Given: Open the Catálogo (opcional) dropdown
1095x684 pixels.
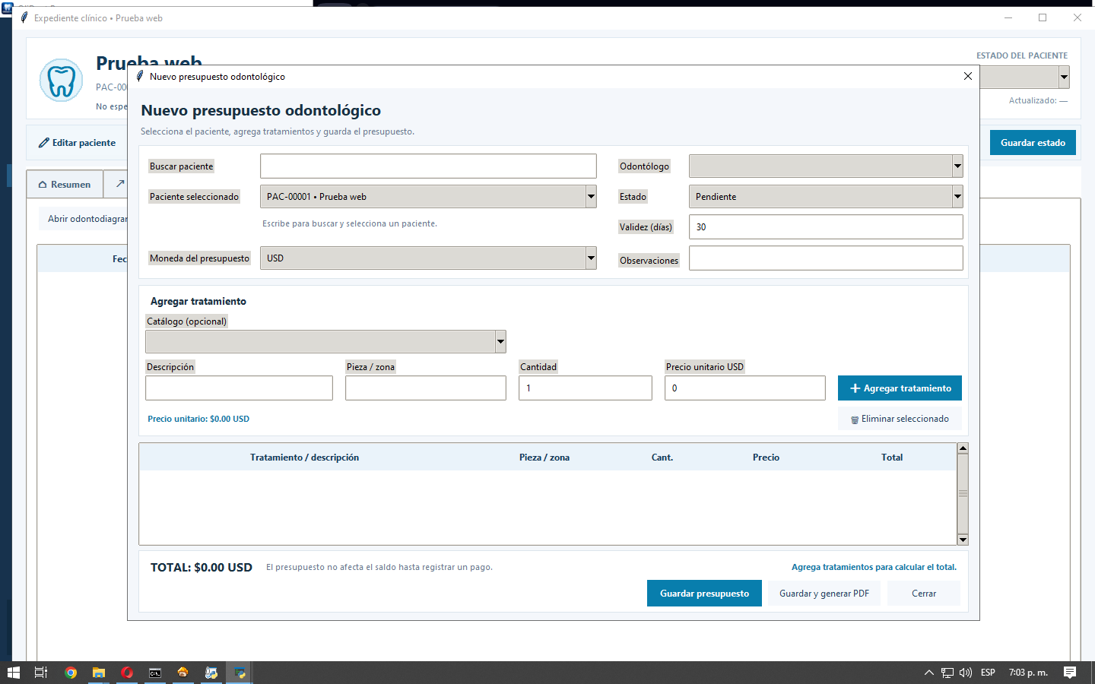Looking at the screenshot, I should point(500,341).
